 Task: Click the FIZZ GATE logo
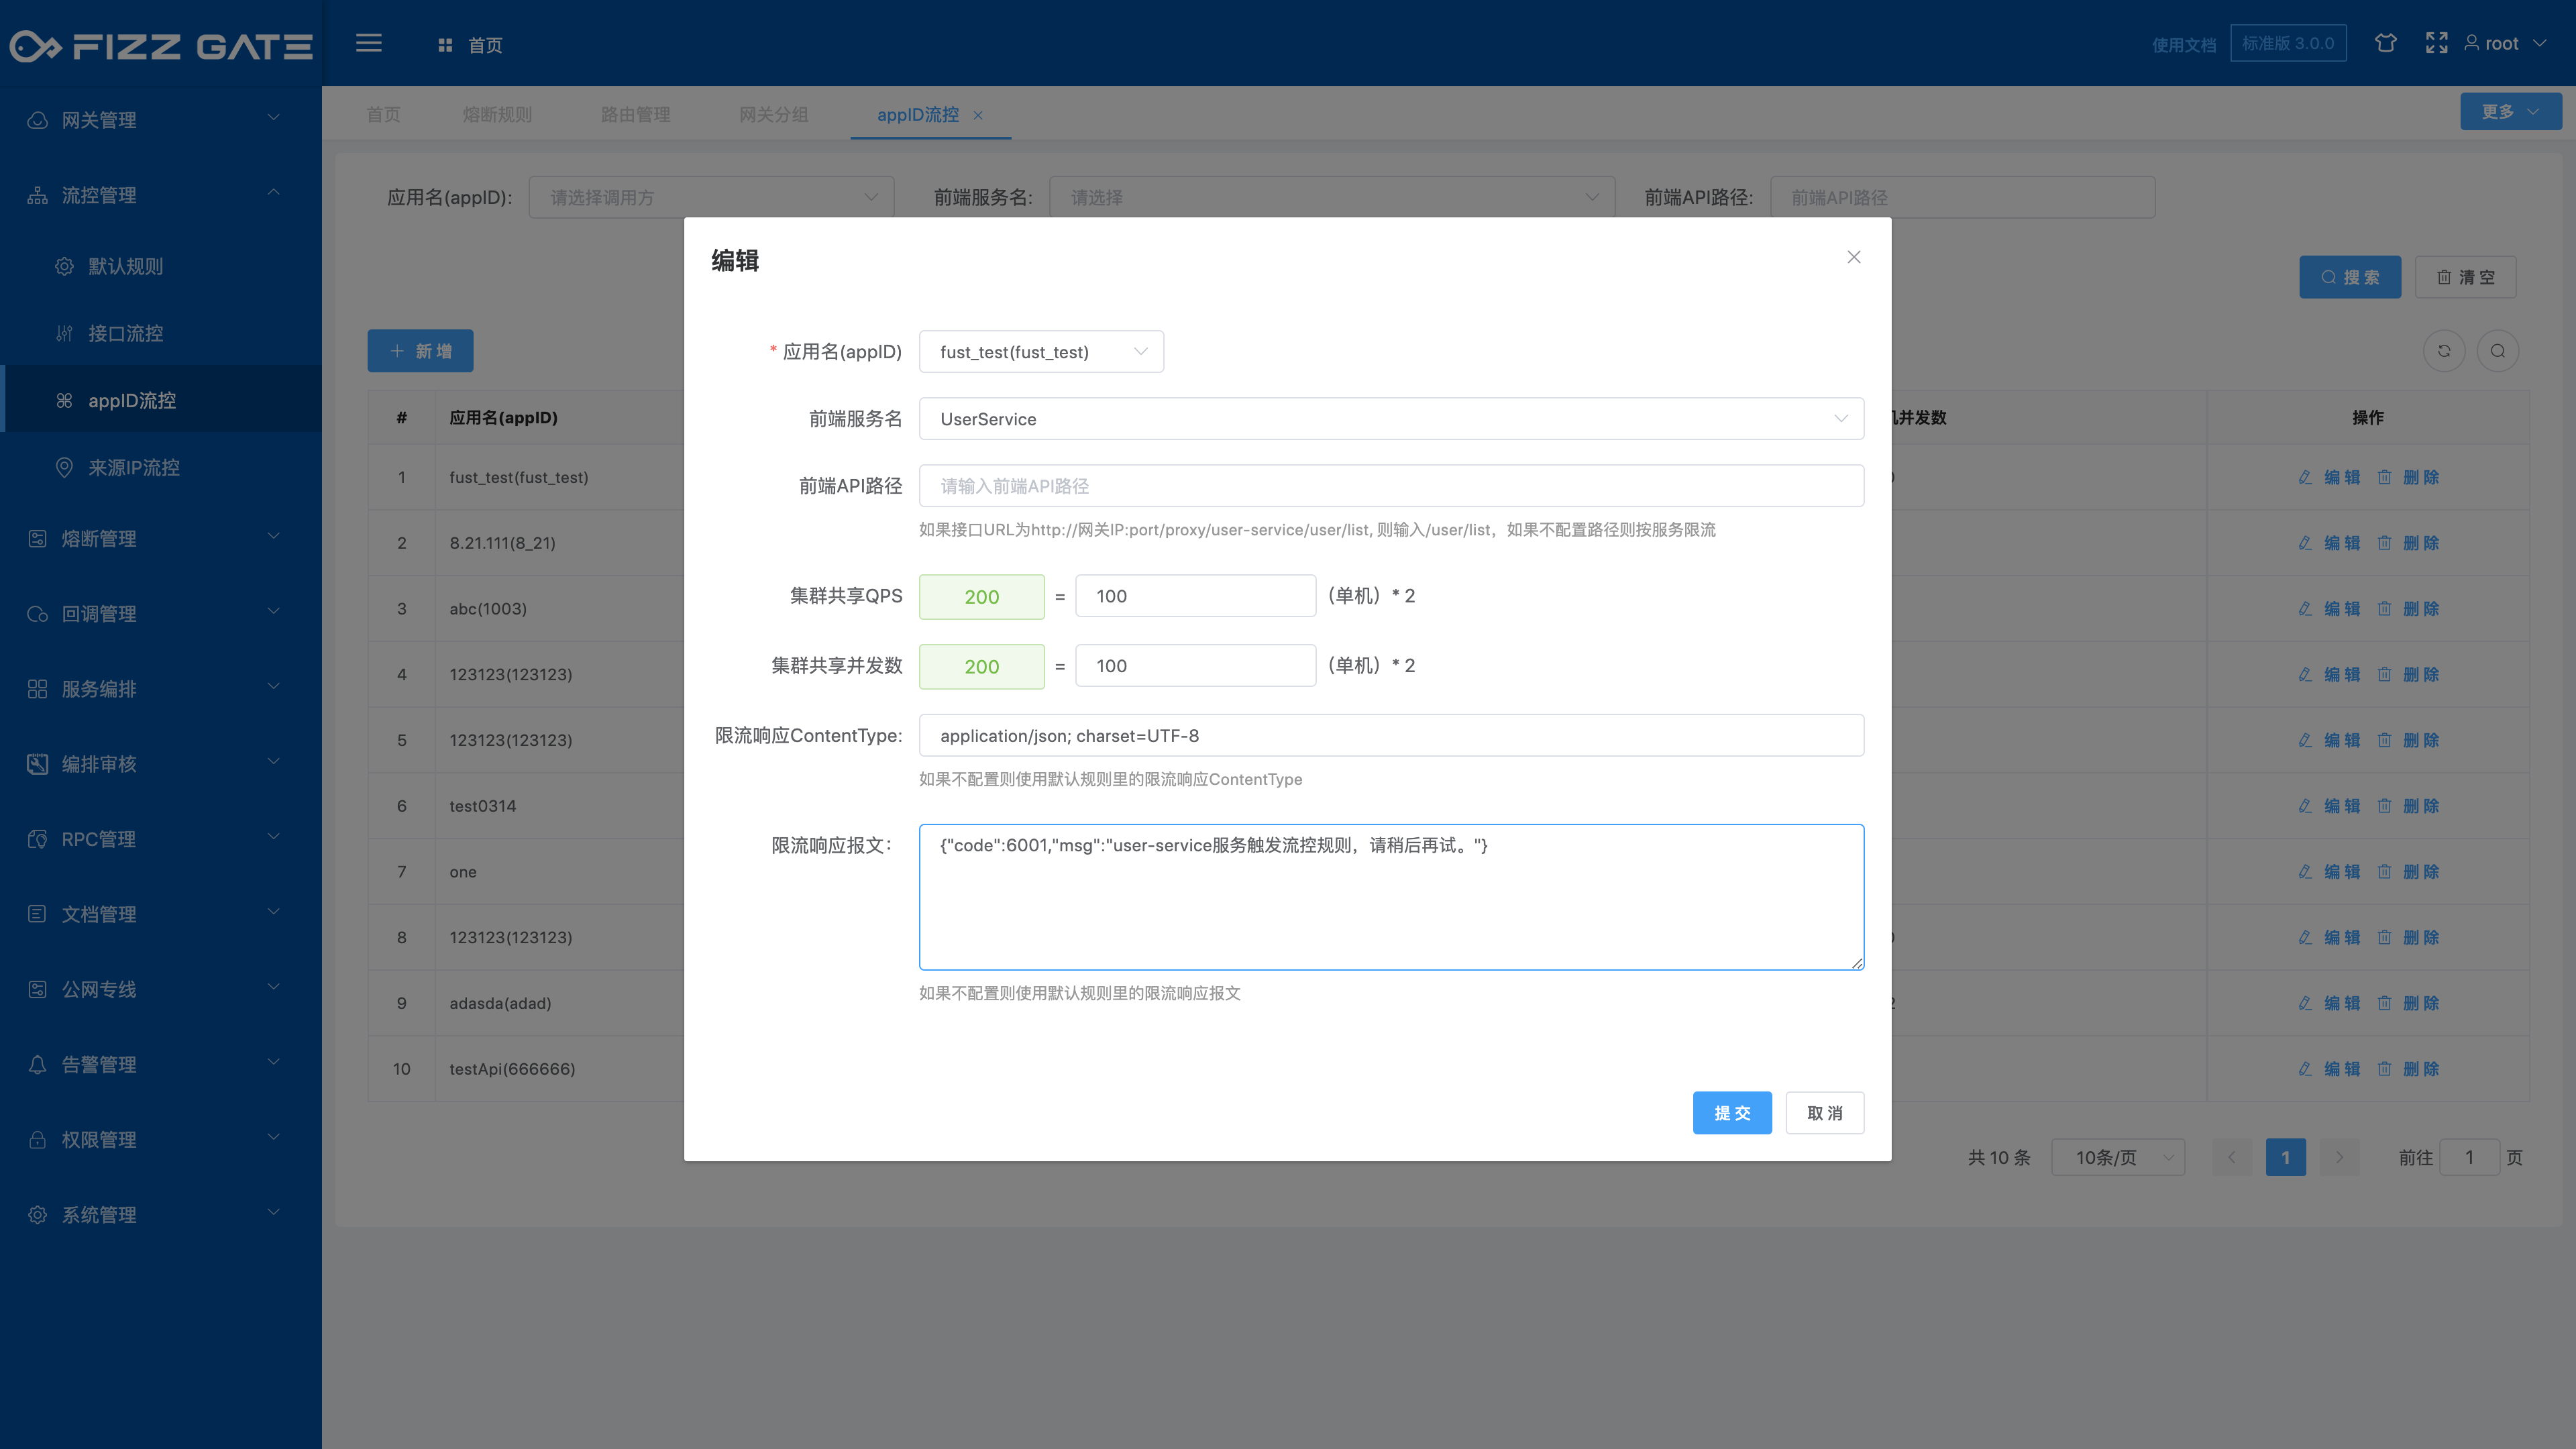click(x=161, y=46)
